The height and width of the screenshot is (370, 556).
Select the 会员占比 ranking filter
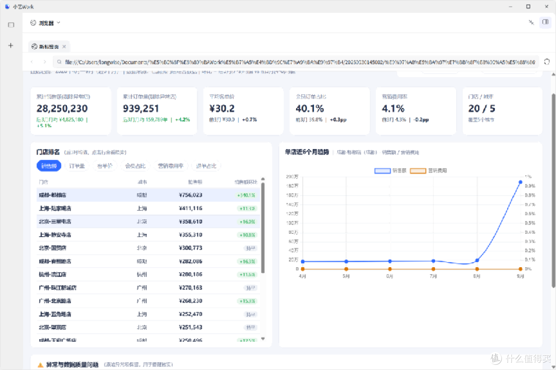click(135, 165)
